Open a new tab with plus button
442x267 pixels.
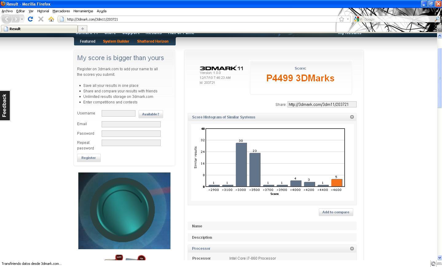coord(82,29)
